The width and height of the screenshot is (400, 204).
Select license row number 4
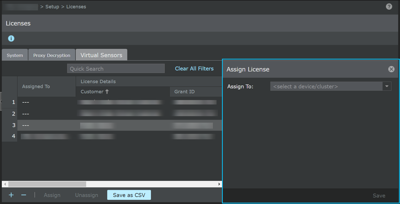click(x=112, y=136)
